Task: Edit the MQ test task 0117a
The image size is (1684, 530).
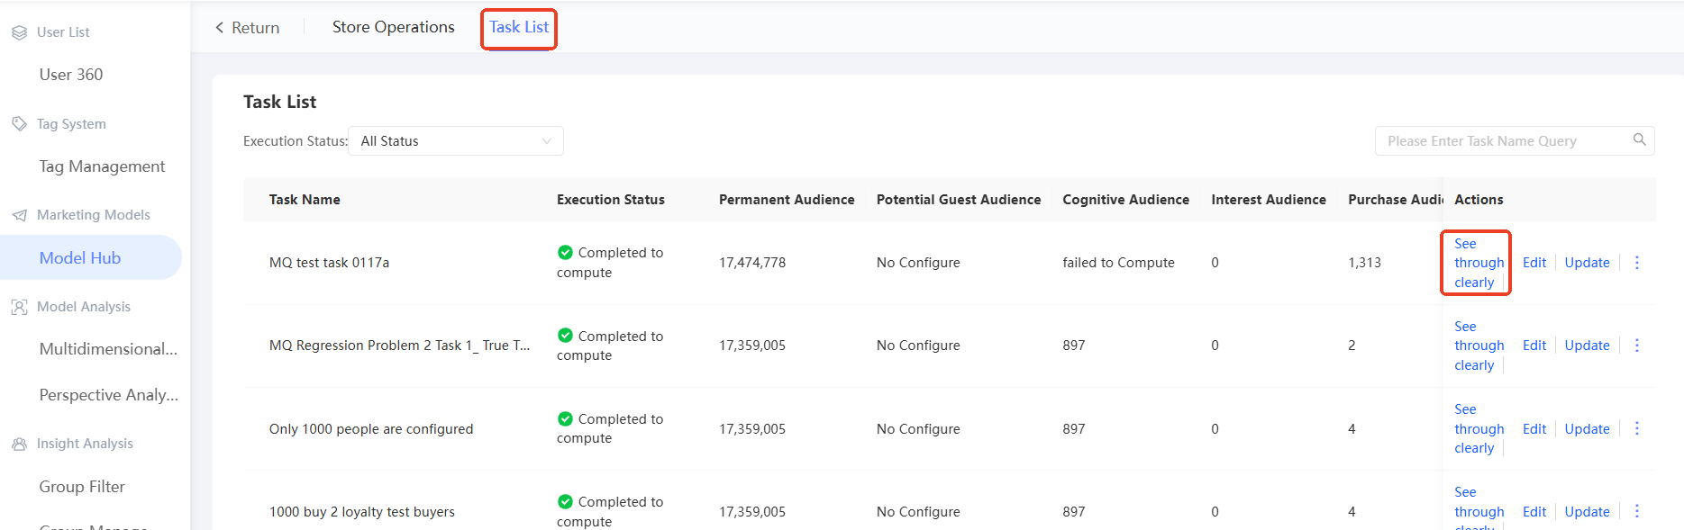Action: pos(1534,263)
